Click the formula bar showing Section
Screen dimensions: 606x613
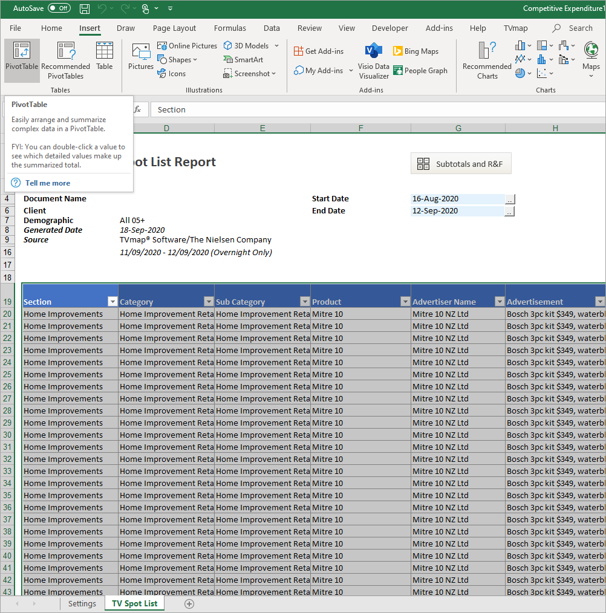click(x=378, y=110)
